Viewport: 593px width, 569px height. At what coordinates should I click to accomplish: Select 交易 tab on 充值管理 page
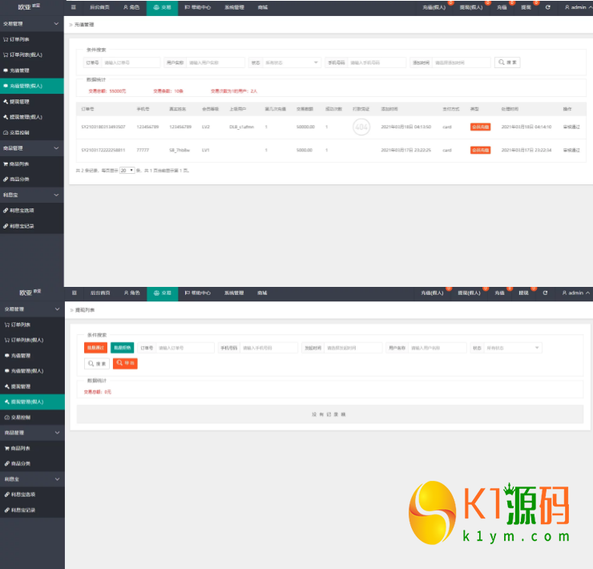[162, 7]
